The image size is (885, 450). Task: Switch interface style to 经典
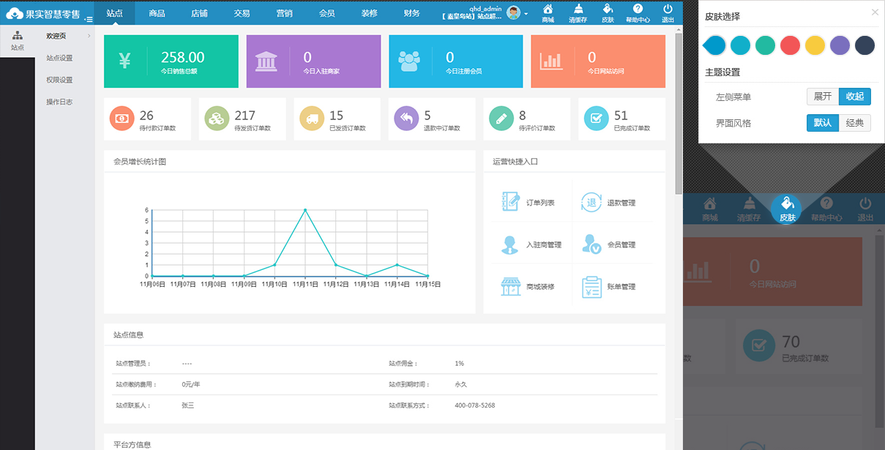(854, 123)
